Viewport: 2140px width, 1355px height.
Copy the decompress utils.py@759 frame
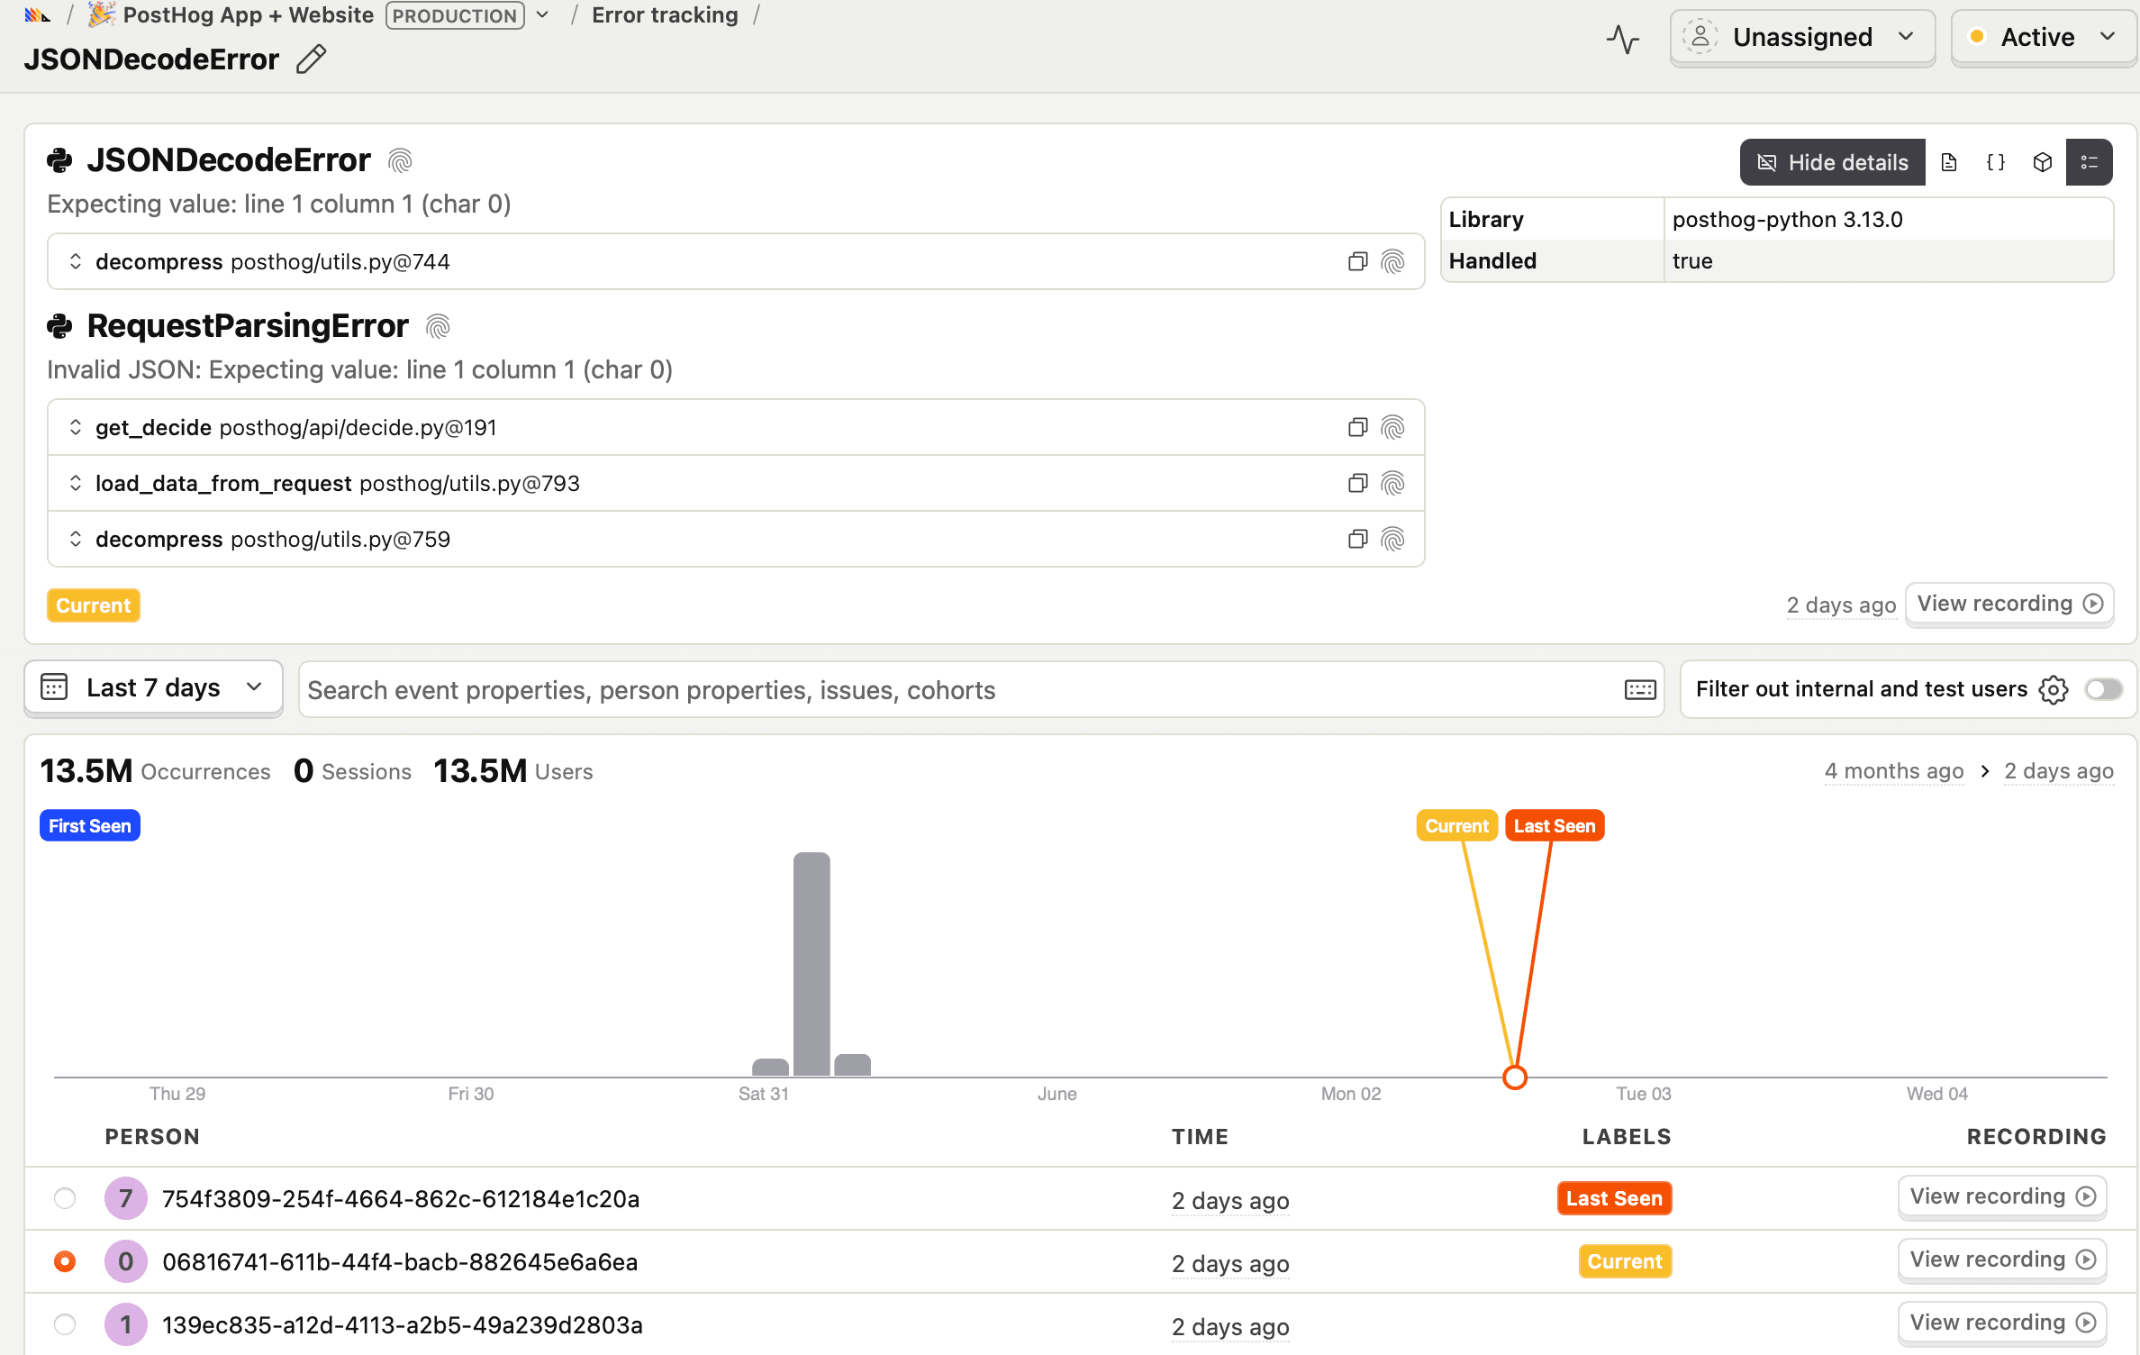(x=1357, y=539)
